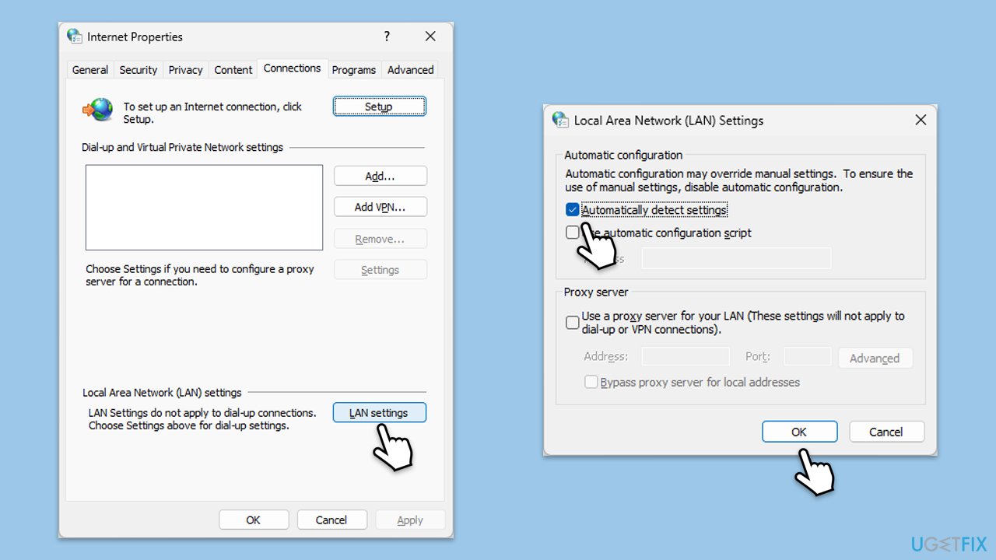Close the Internet Properties window
The height and width of the screenshot is (560, 996).
(430, 37)
